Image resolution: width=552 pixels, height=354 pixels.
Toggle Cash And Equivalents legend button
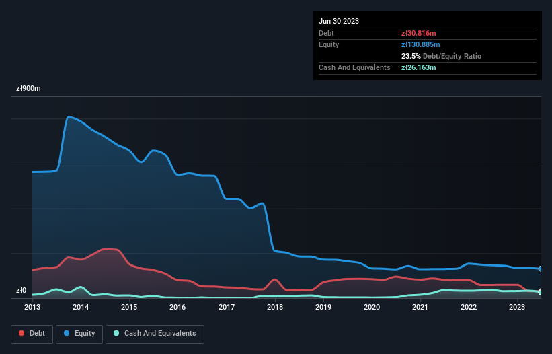pos(155,334)
